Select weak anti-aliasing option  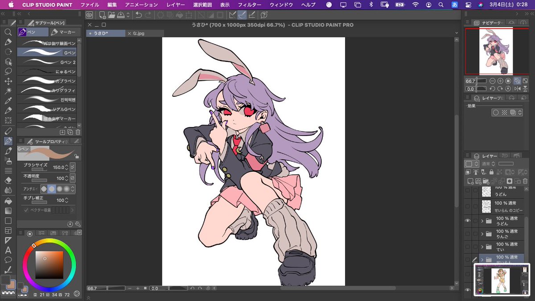coord(52,189)
